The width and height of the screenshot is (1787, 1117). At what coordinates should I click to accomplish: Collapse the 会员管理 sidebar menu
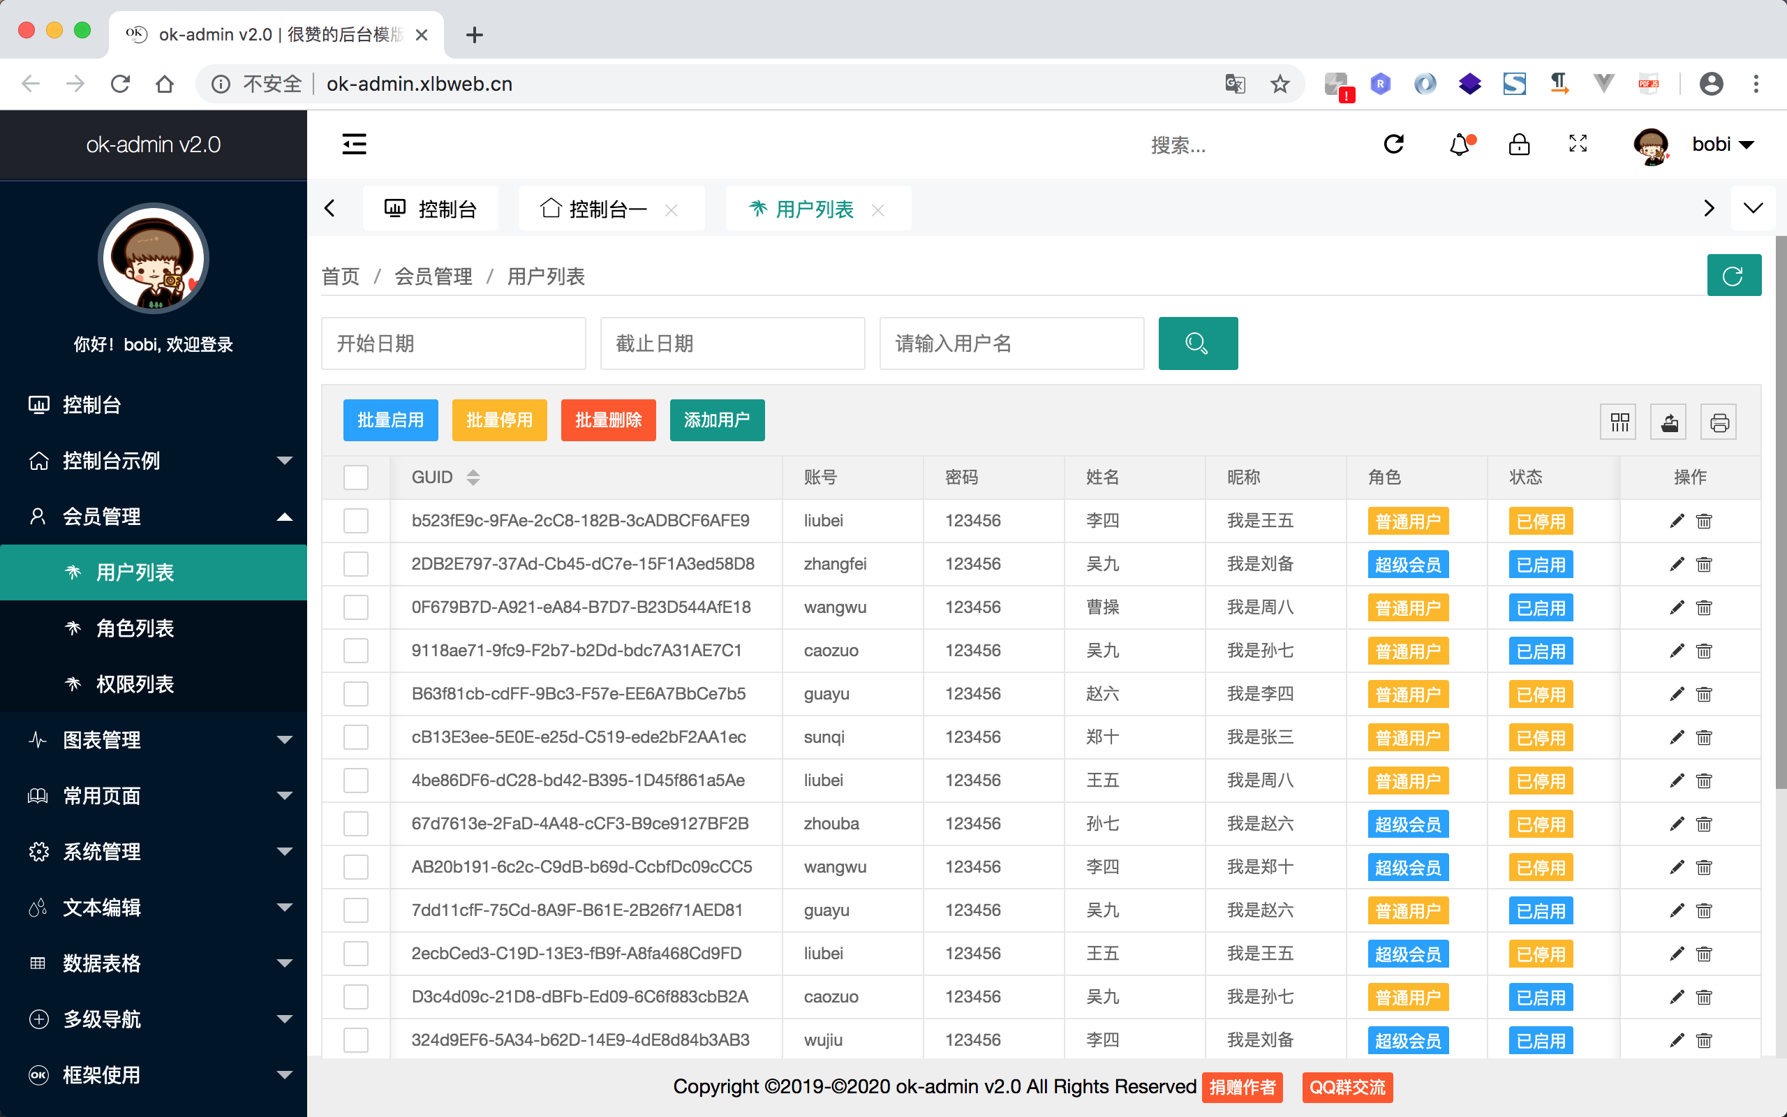click(154, 517)
